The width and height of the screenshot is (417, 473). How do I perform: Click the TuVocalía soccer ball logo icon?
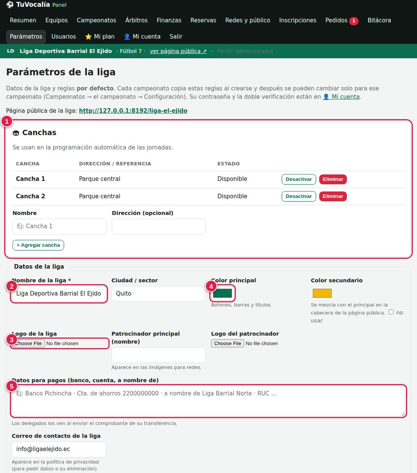click(10, 5)
